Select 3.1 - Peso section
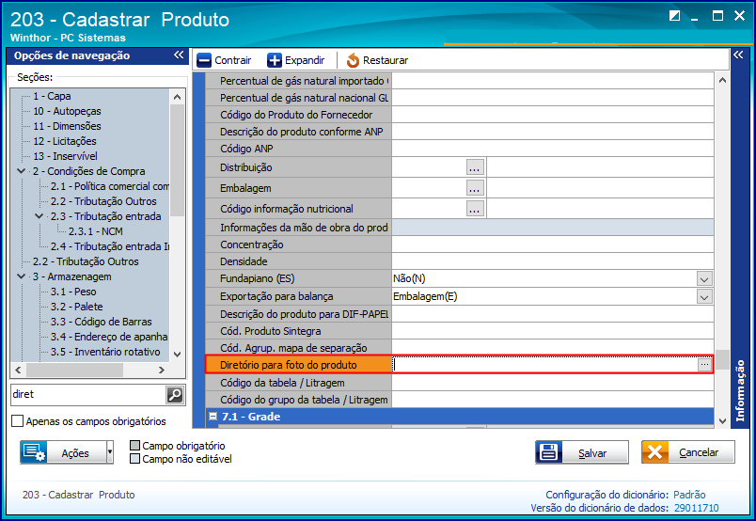This screenshot has height=521, width=756. (x=73, y=292)
